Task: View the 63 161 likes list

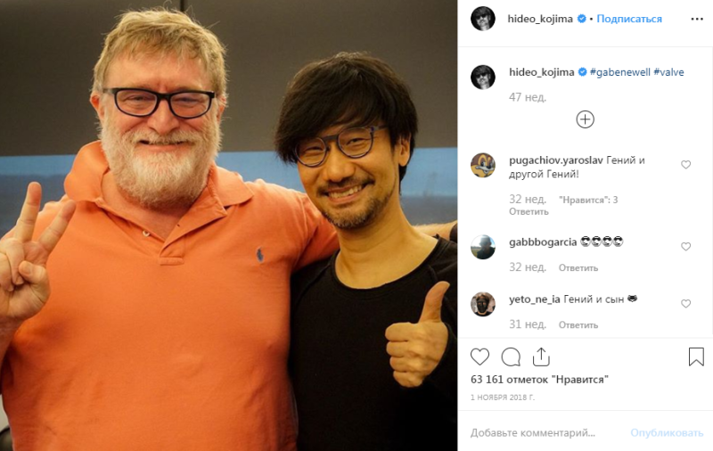Action: 540,379
